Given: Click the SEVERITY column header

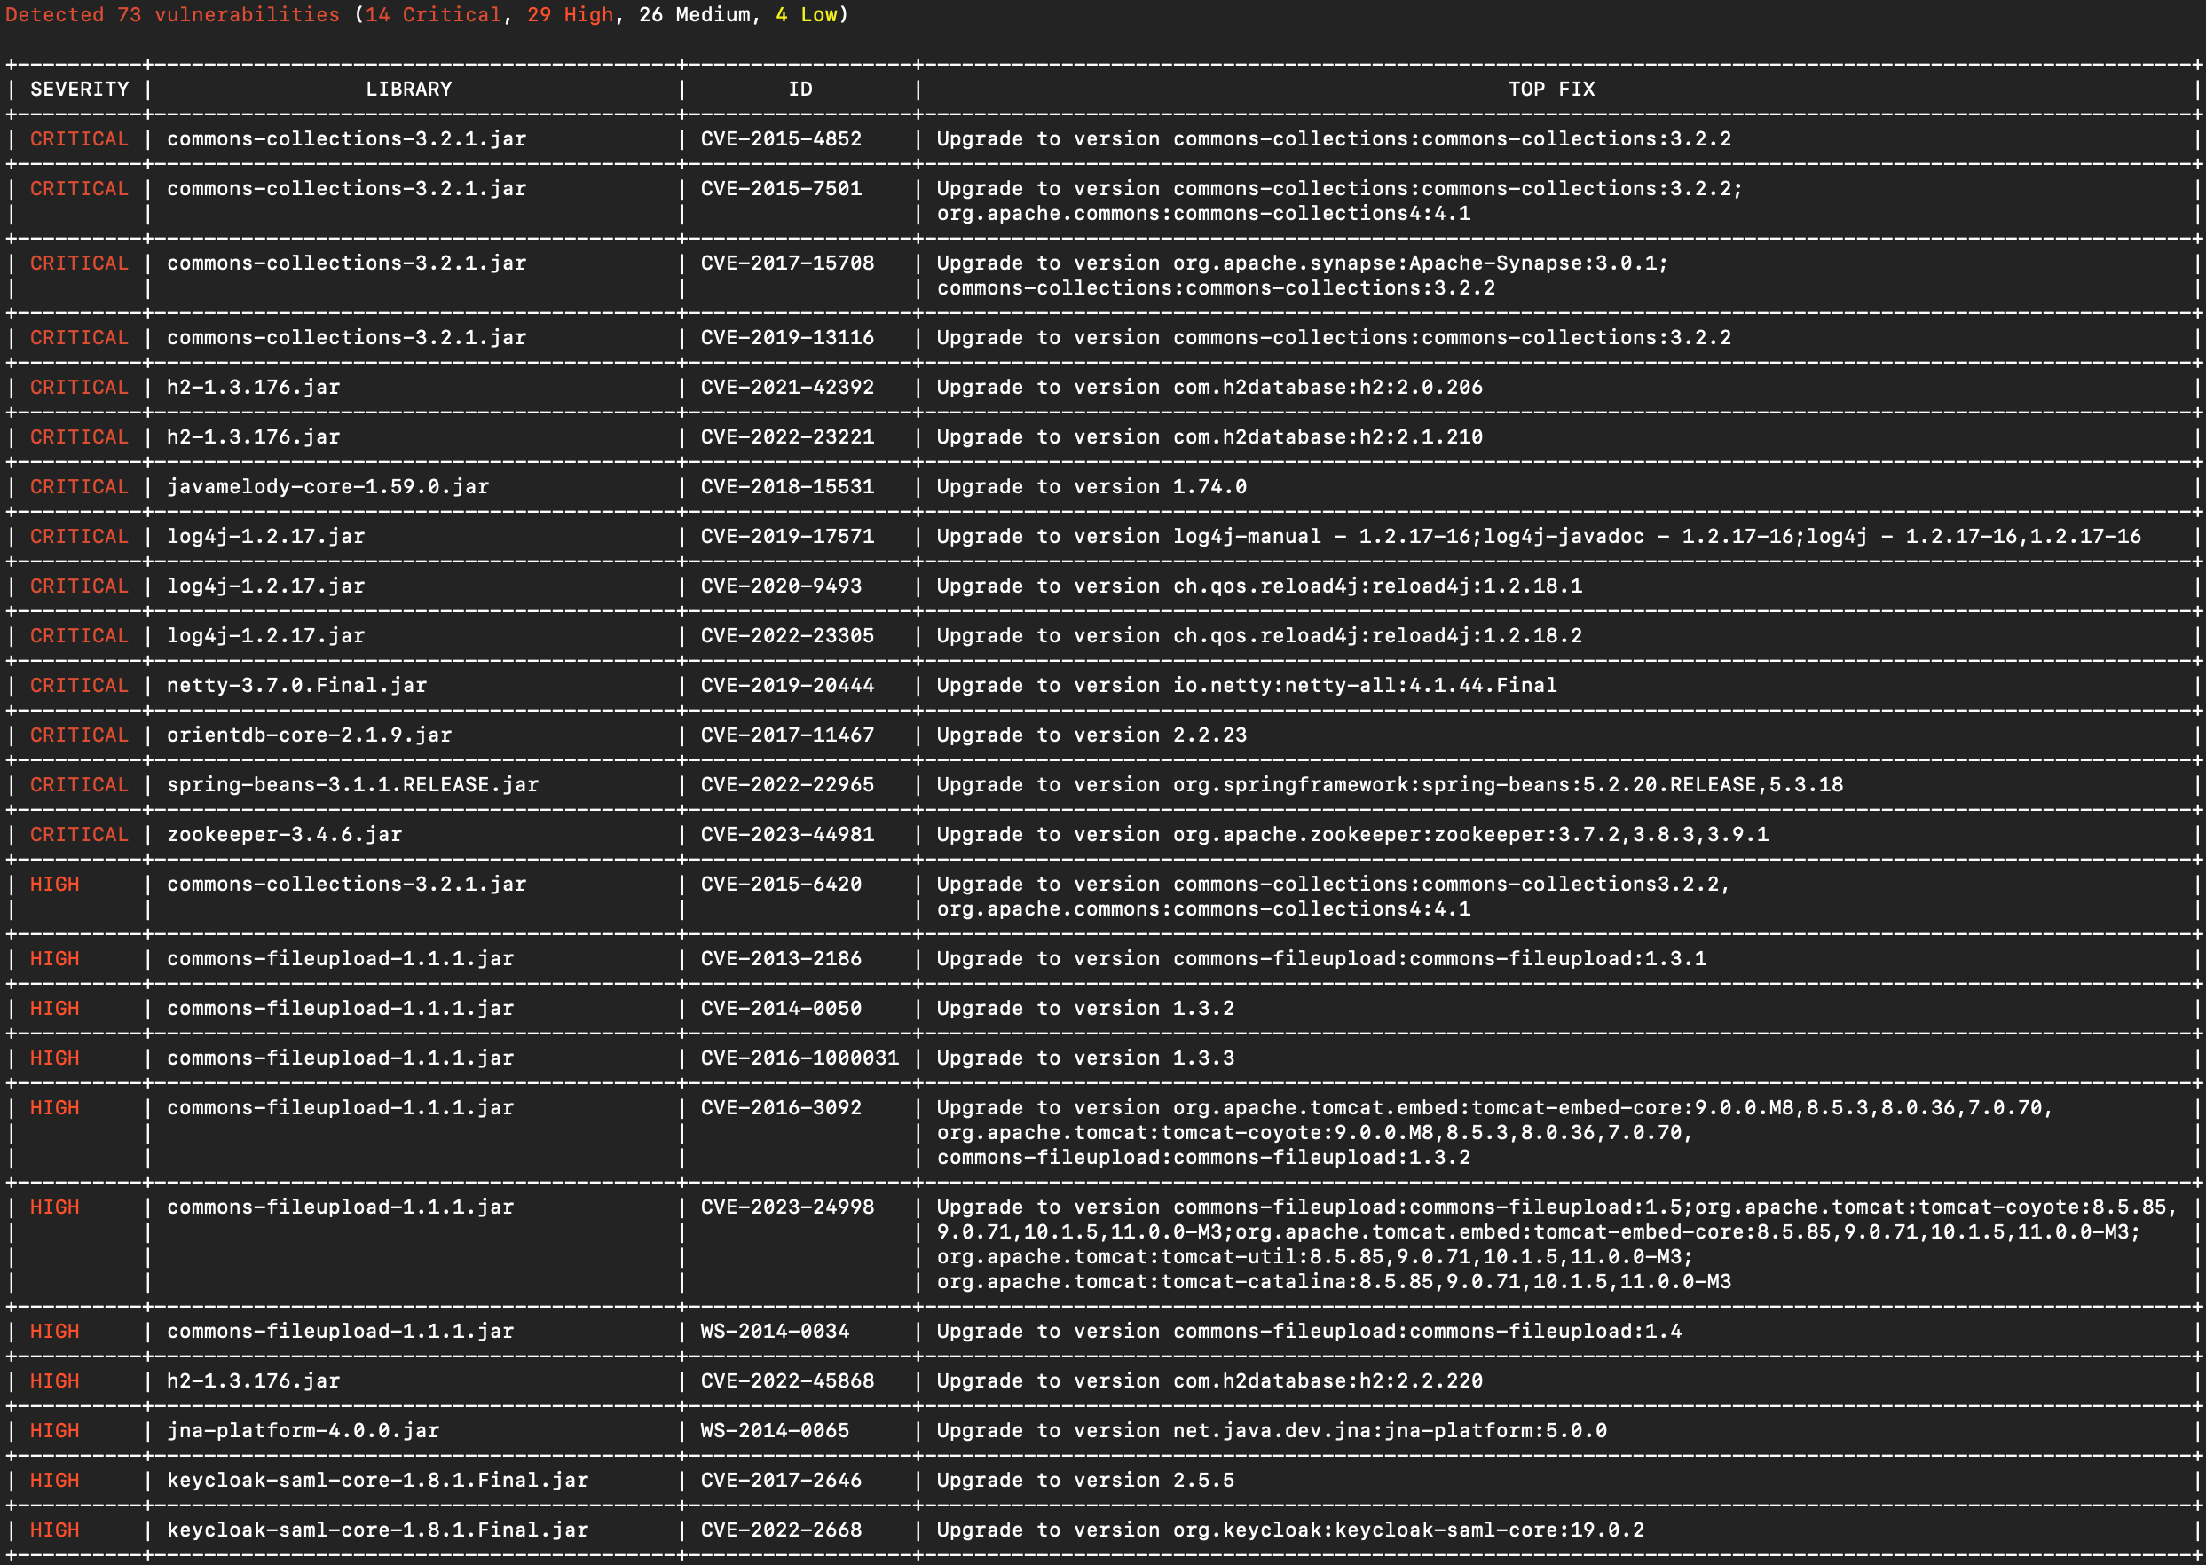Looking at the screenshot, I should tap(79, 89).
